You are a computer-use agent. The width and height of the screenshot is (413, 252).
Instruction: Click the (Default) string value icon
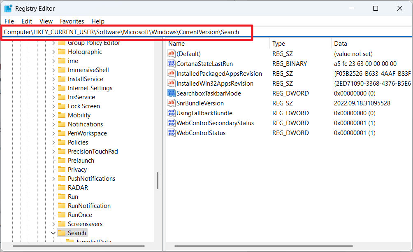172,54
